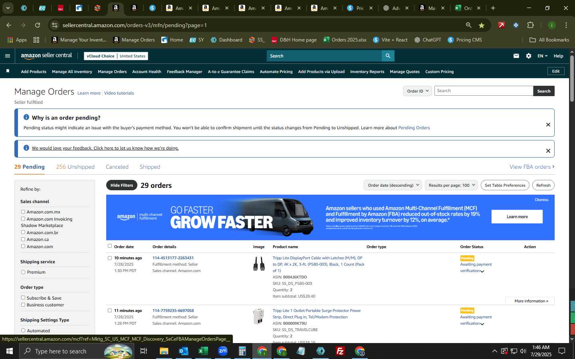The width and height of the screenshot is (575, 359).
Task: Click the Hide Filters button
Action: click(122, 185)
